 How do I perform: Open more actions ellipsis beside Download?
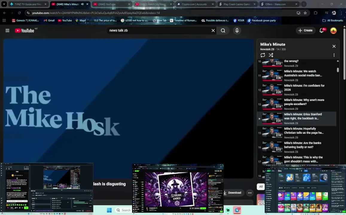pyautogui.click(x=250, y=193)
